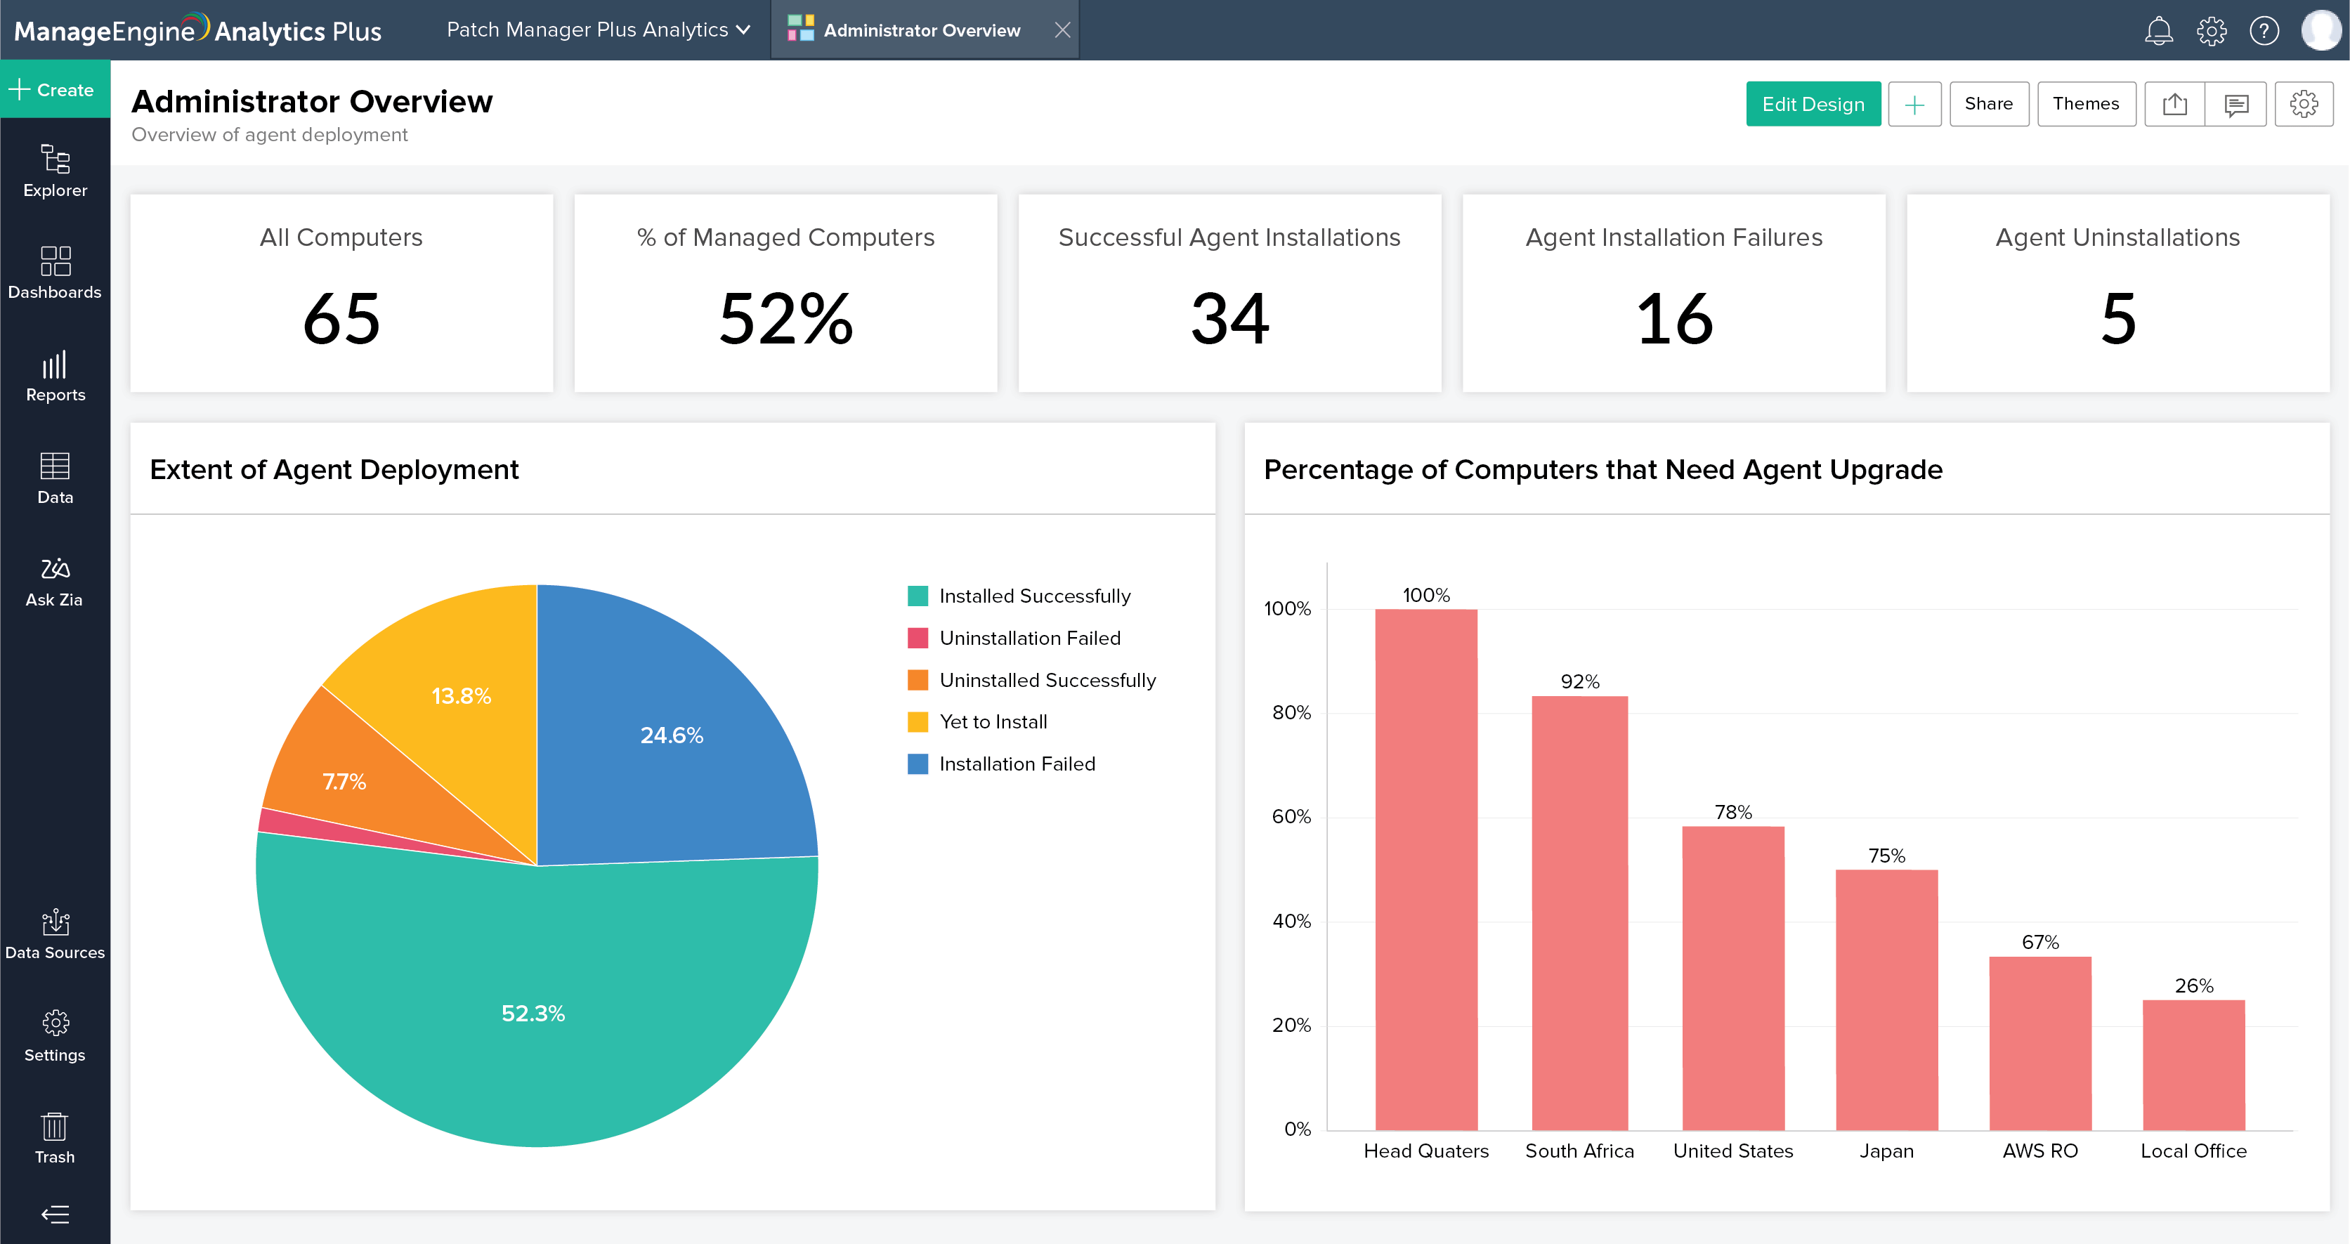
Task: Open the Trash section
Action: pyautogui.click(x=55, y=1138)
